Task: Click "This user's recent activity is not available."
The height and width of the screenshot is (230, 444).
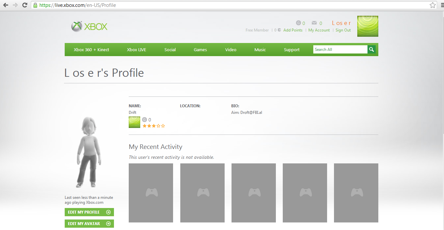Action: point(171,157)
